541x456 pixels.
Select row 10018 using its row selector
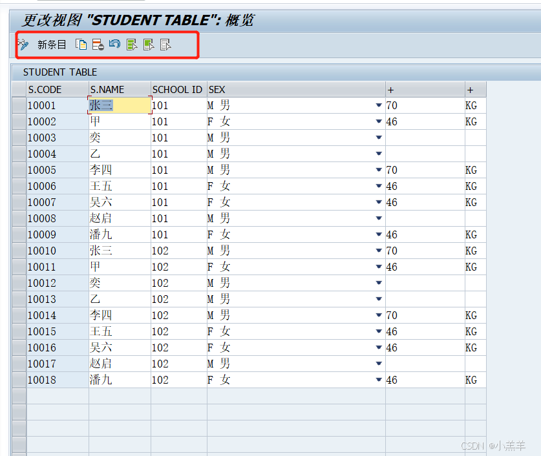point(19,380)
